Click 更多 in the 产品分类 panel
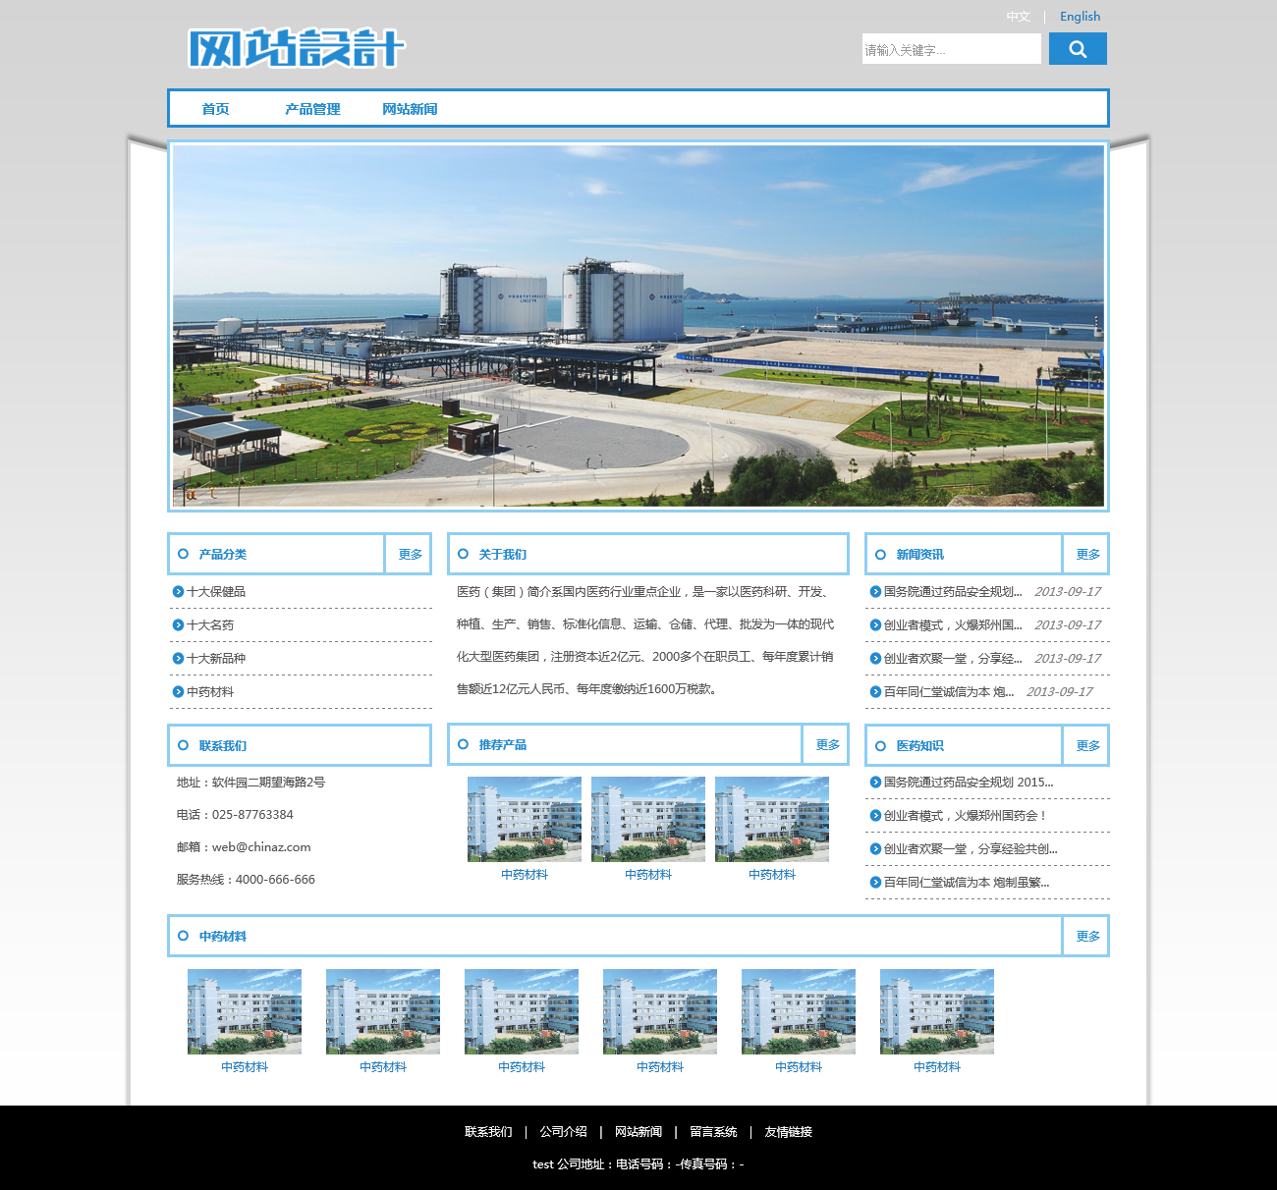The width and height of the screenshot is (1277, 1190). point(410,554)
